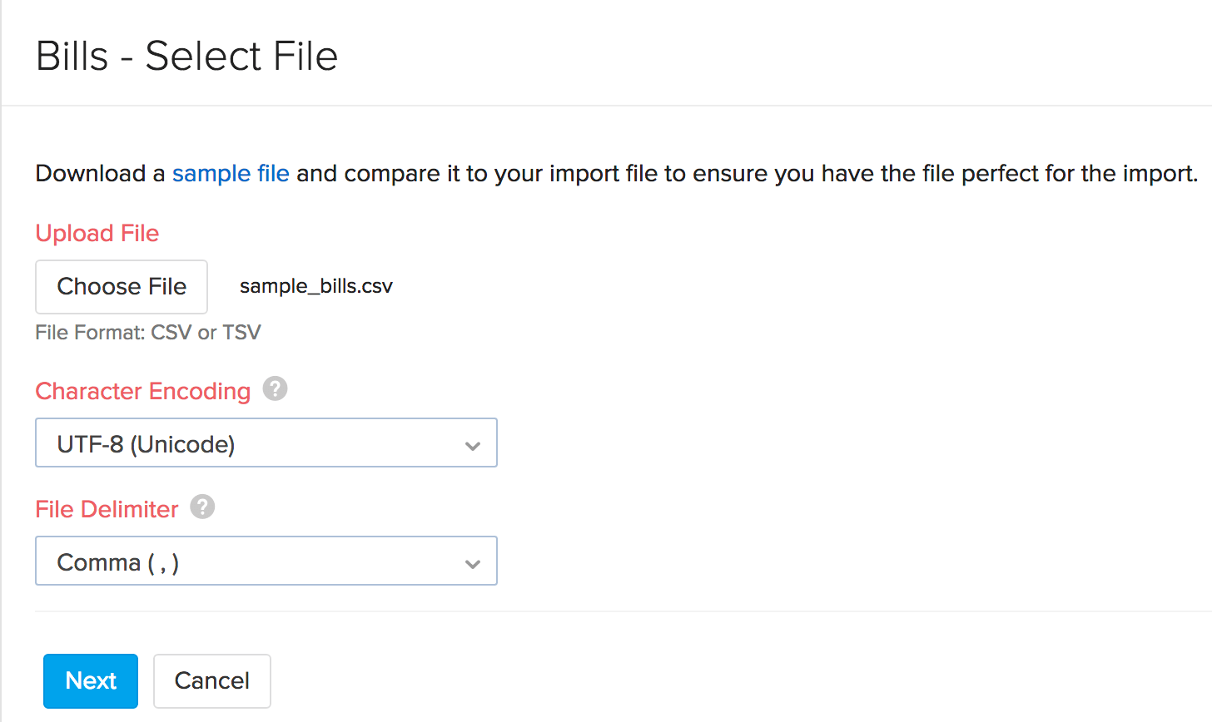Select the sample_bills.csv filename text
The image size is (1212, 722).
(315, 285)
